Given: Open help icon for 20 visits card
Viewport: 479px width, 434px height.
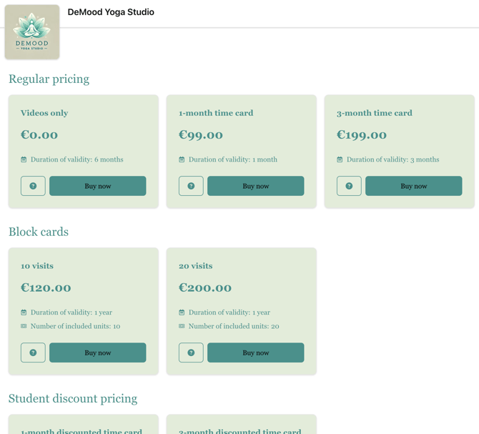Looking at the screenshot, I should [x=191, y=352].
